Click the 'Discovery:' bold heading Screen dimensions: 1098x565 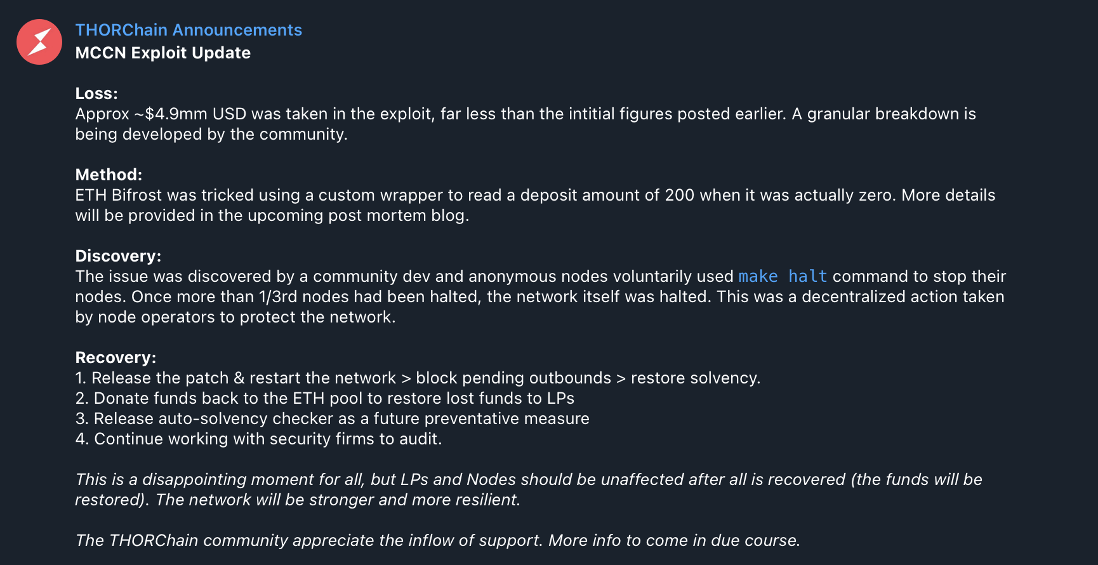click(x=118, y=256)
